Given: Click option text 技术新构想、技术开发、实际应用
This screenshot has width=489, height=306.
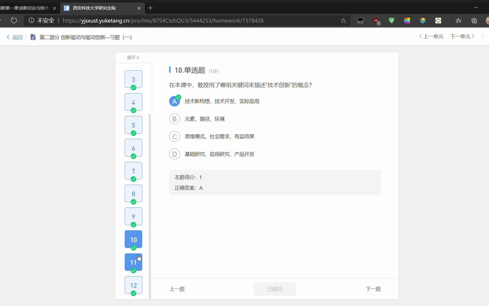Looking at the screenshot, I should [x=222, y=101].
